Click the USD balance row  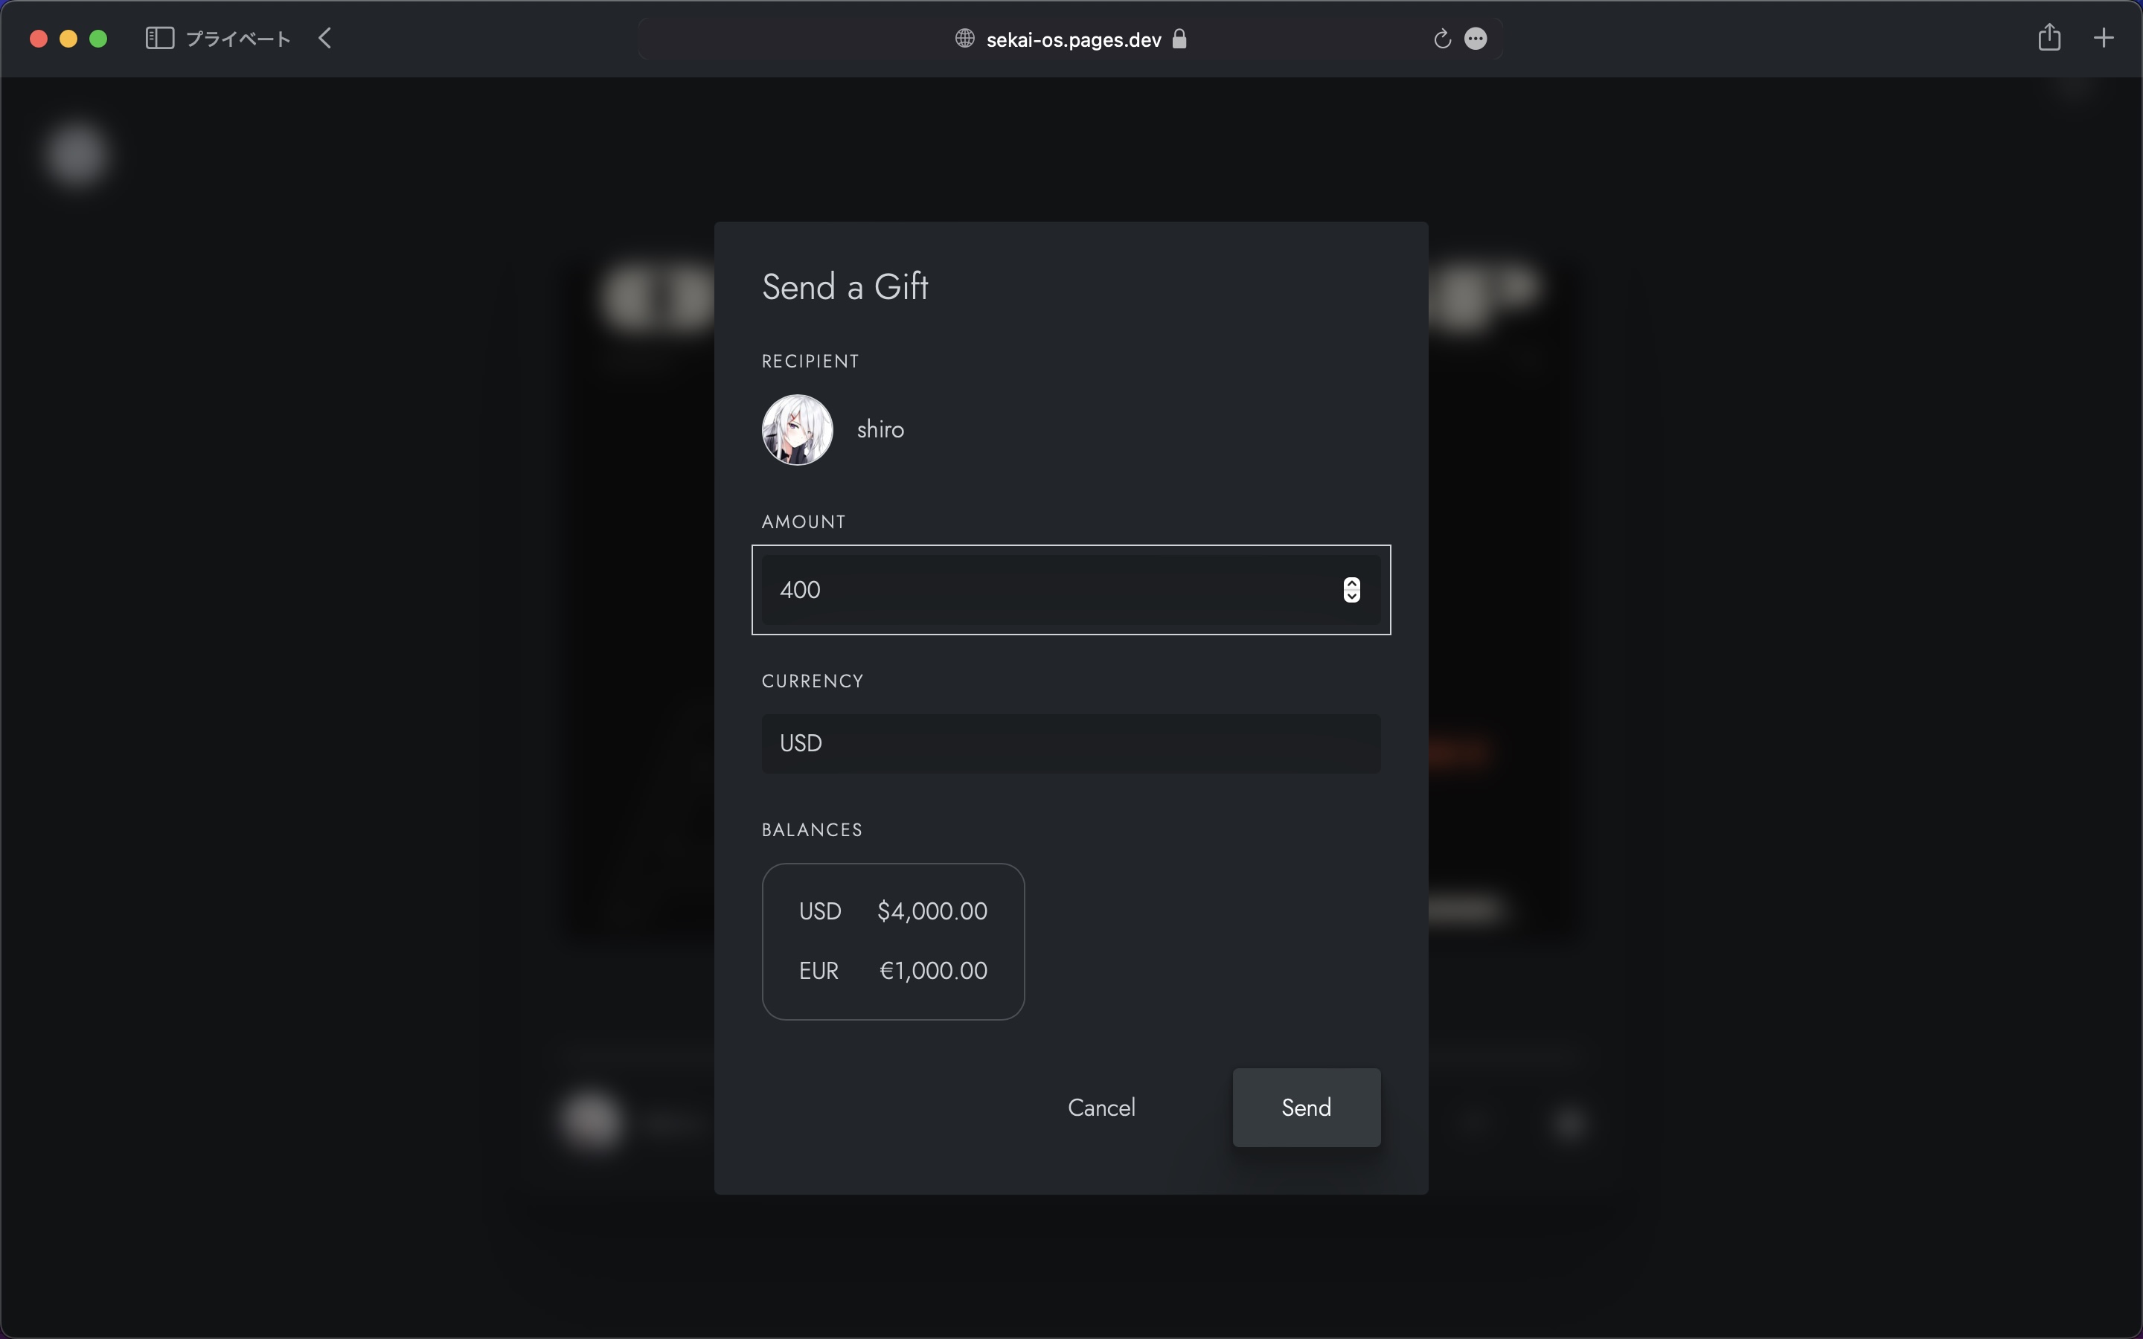[891, 911]
